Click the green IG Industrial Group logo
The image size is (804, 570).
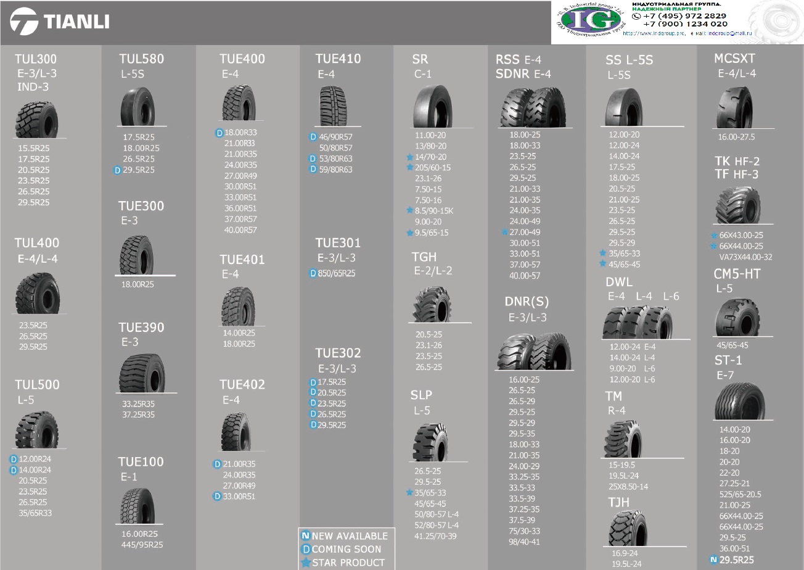point(591,21)
